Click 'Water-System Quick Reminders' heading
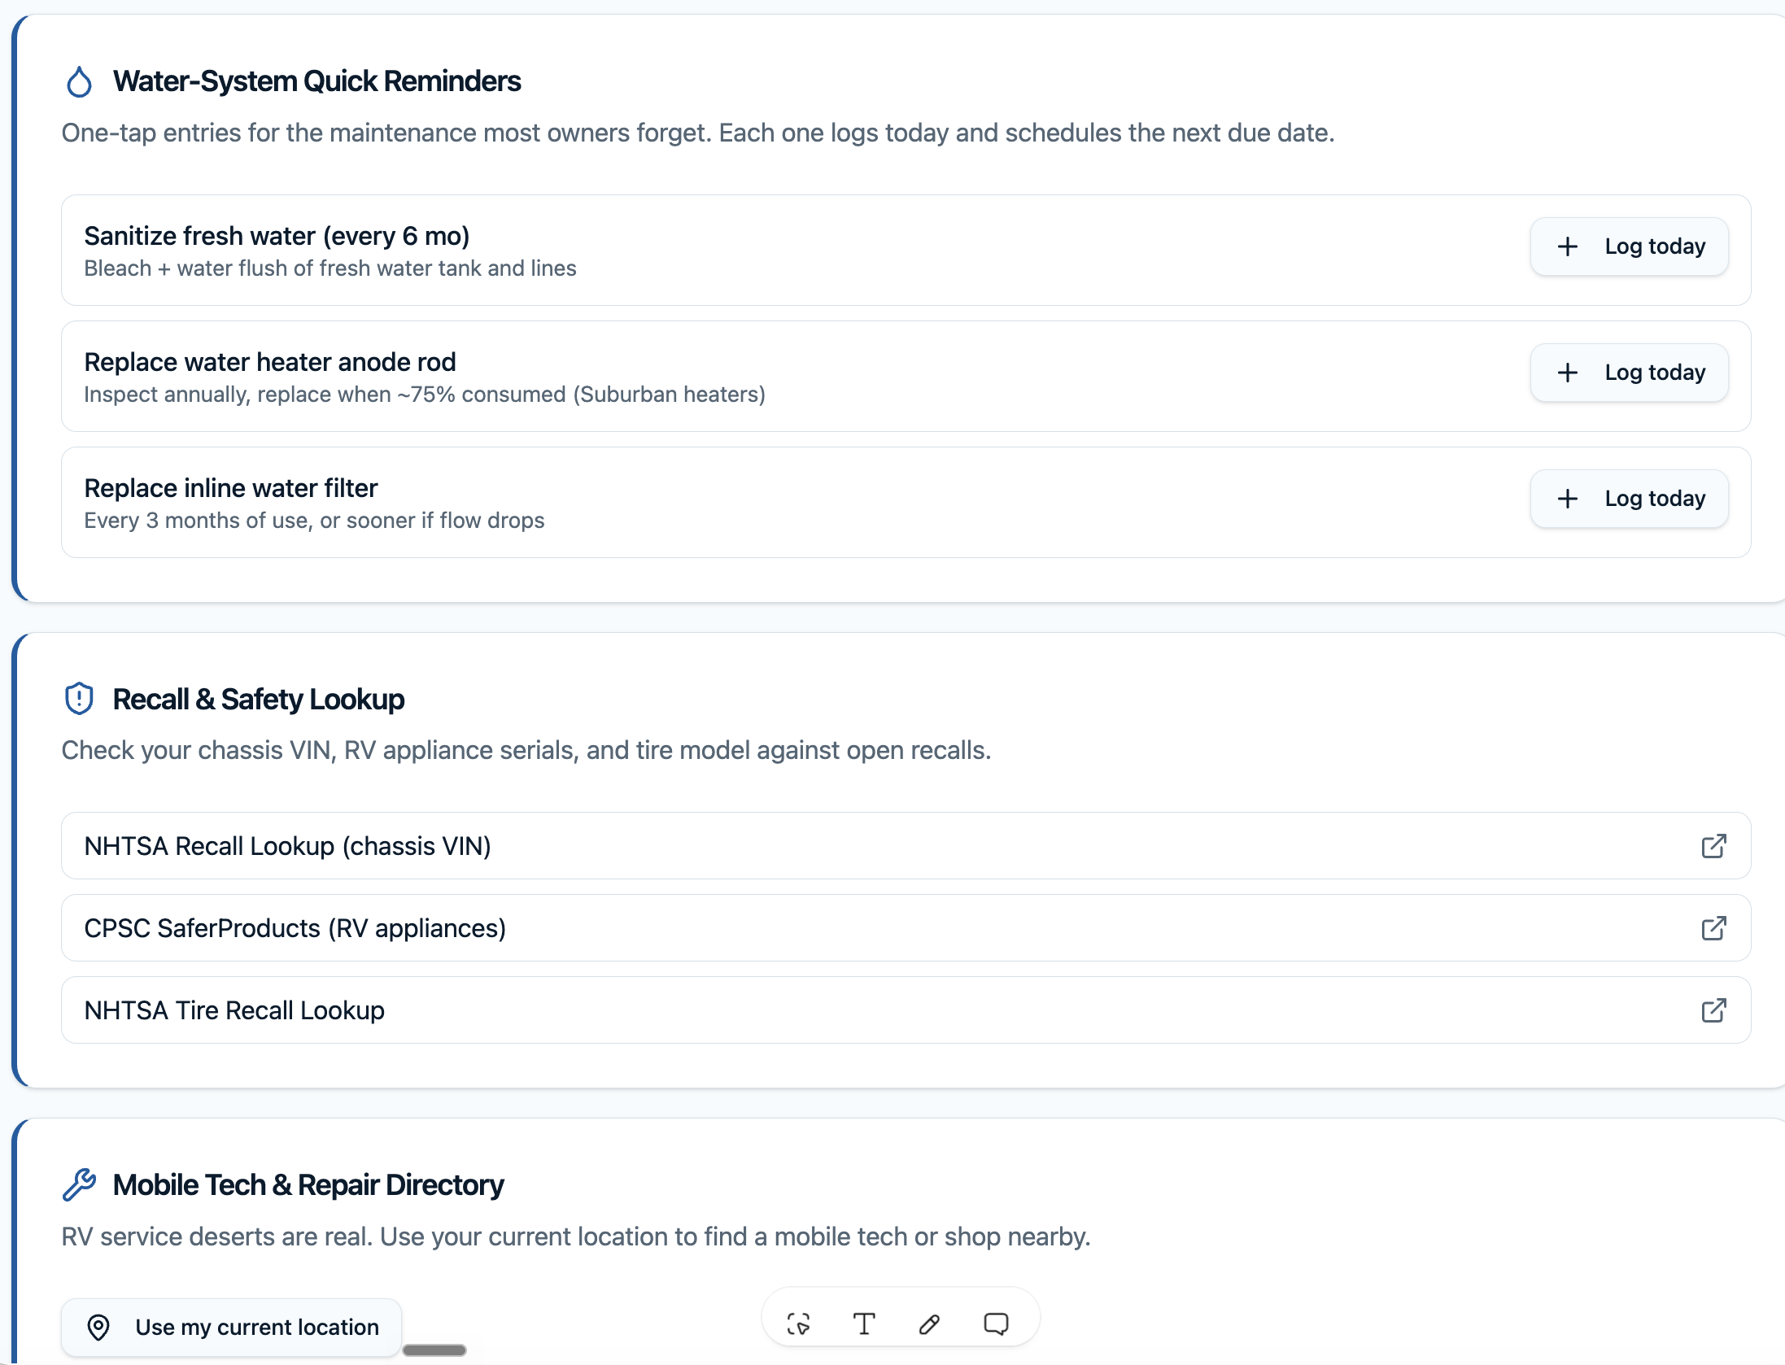Viewport: 1785px width, 1365px height. tap(316, 81)
